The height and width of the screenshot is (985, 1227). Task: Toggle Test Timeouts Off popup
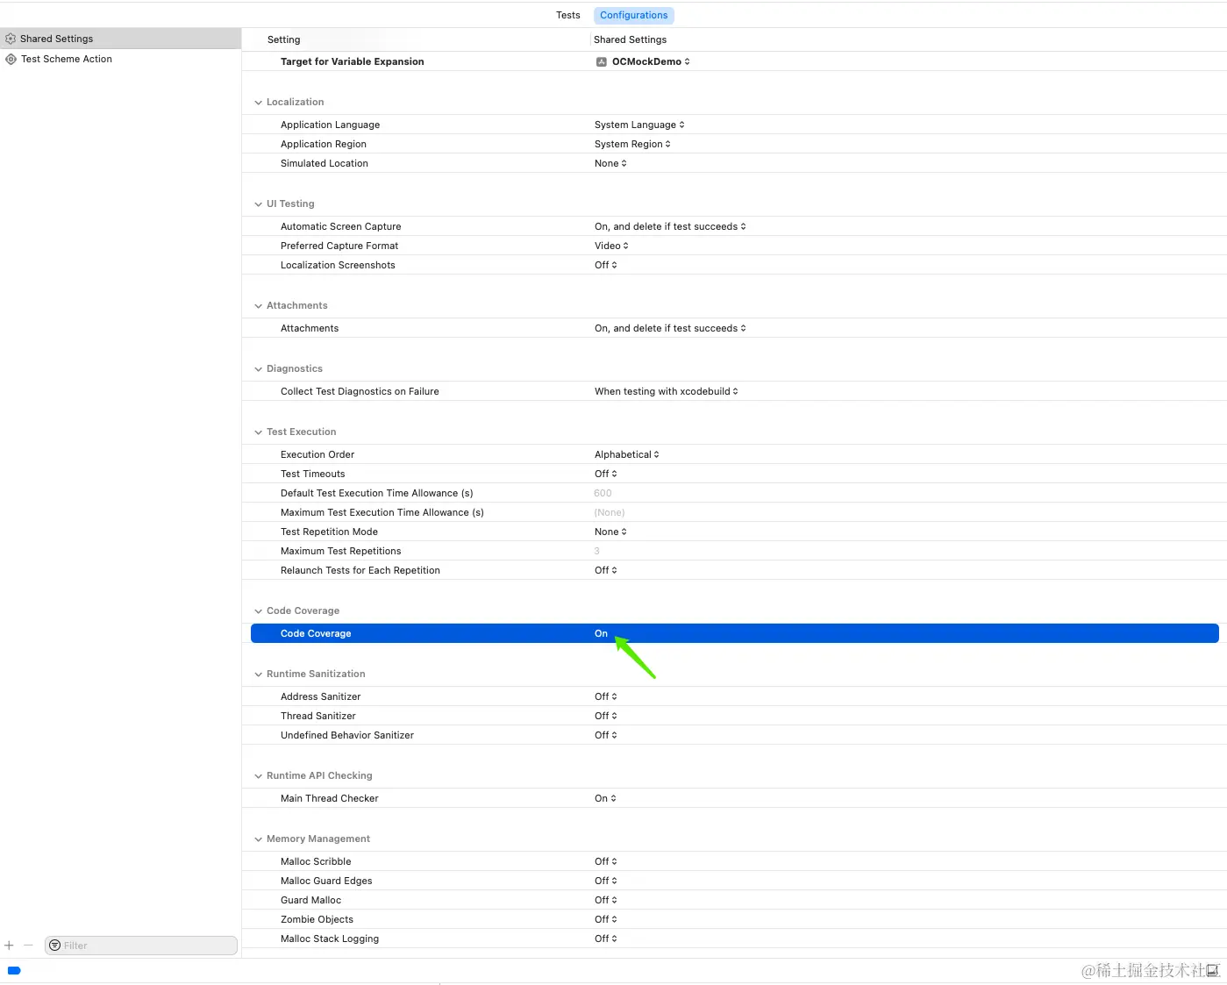point(606,474)
